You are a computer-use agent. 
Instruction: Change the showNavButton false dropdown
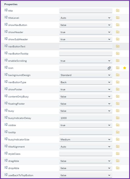pos(86,25)
